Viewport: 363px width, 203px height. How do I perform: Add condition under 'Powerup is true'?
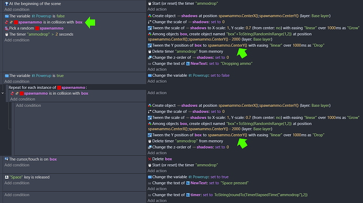(x=17, y=82)
